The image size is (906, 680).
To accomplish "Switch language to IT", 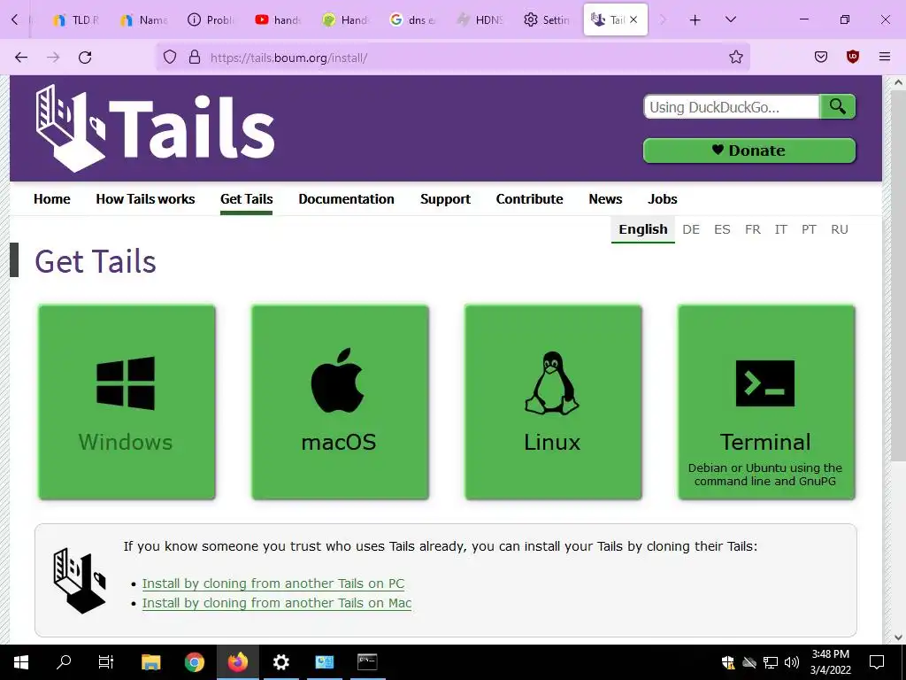I will 781,229.
